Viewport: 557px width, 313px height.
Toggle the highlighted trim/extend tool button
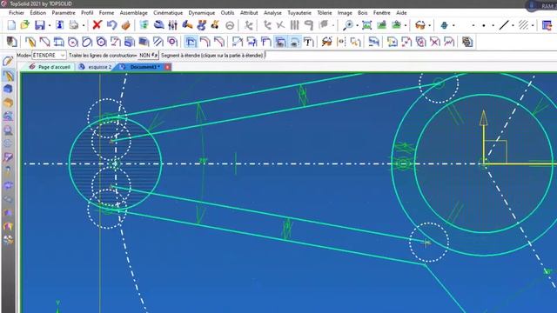point(191,42)
